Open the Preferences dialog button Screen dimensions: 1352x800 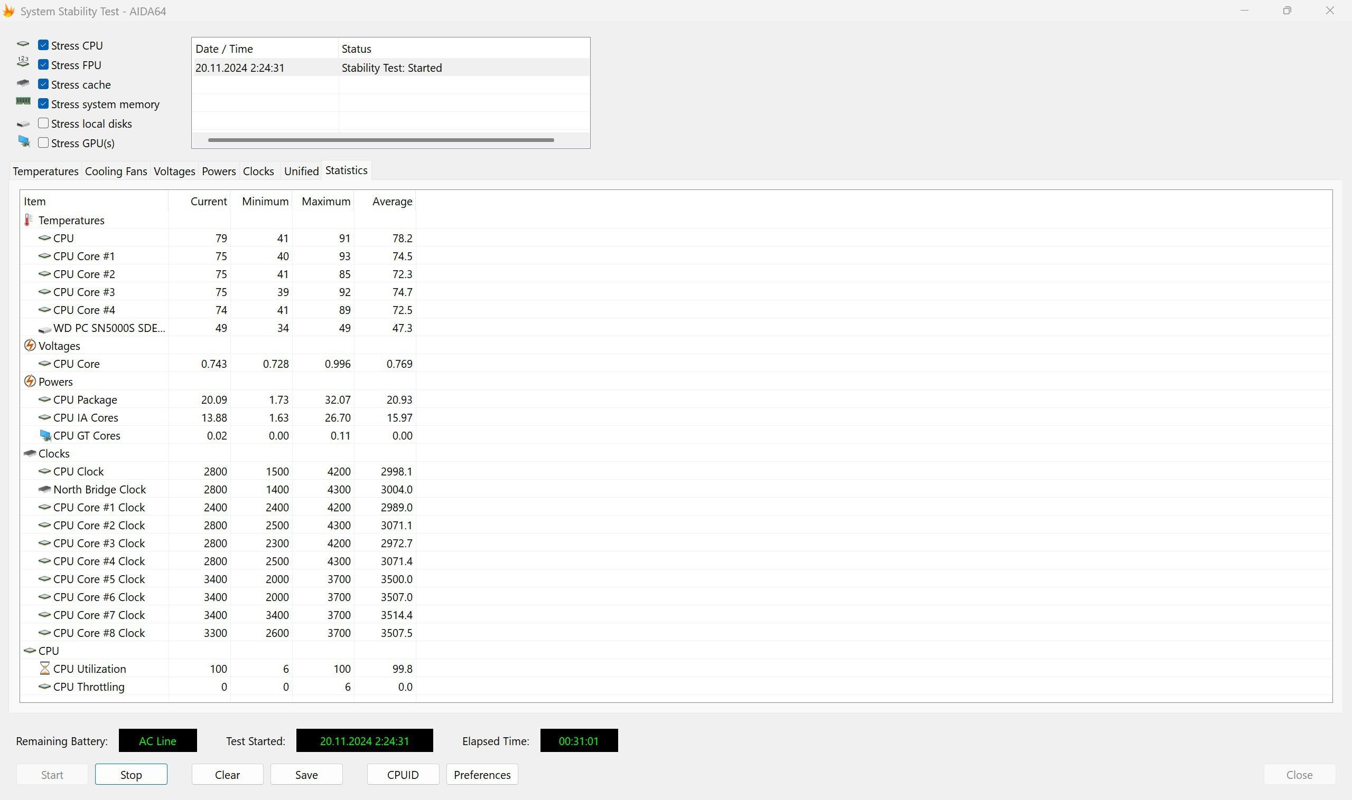point(482,775)
